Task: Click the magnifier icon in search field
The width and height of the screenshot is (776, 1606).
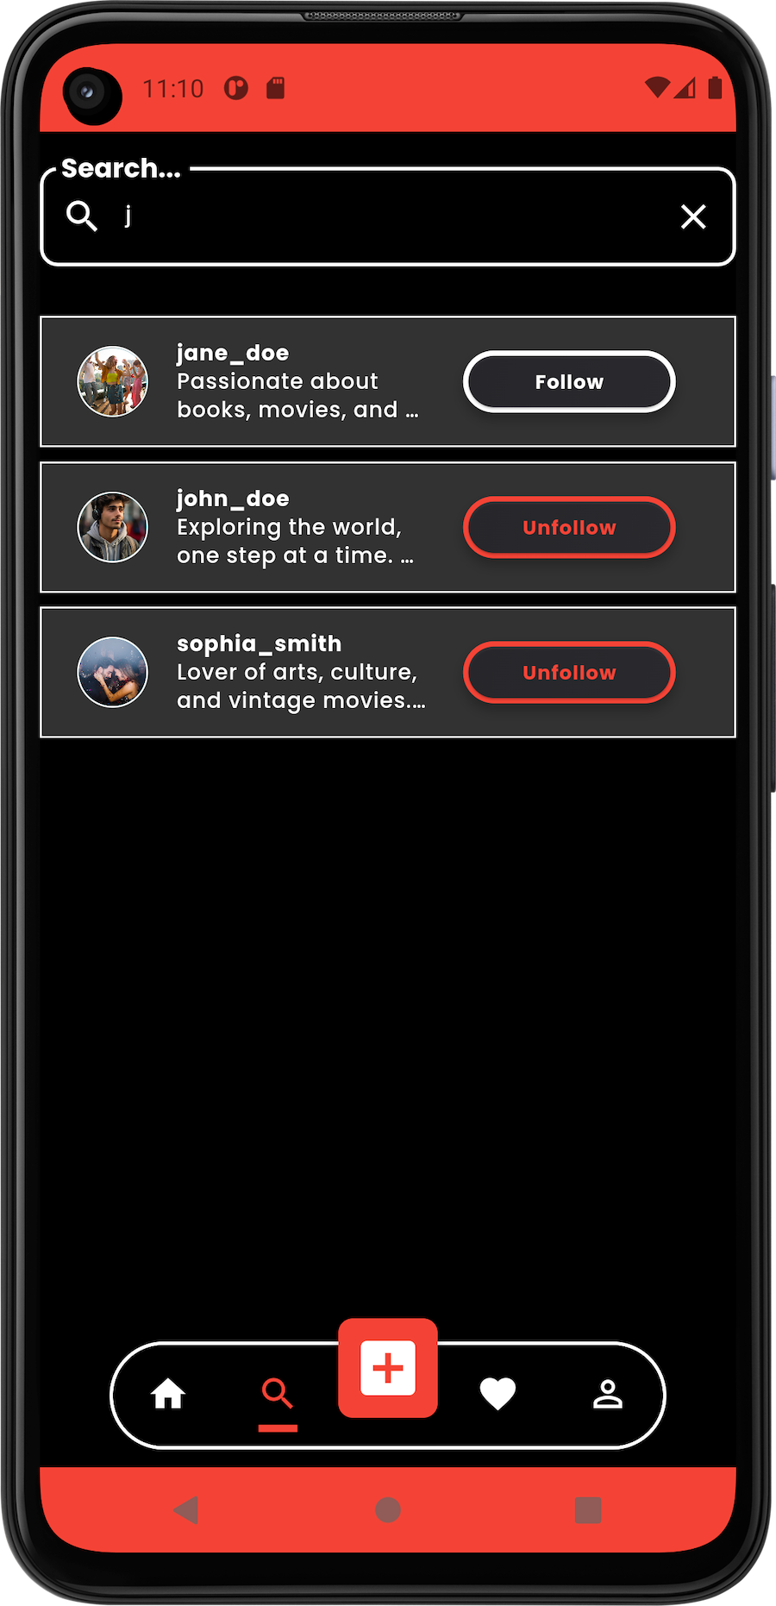Action: (82, 216)
